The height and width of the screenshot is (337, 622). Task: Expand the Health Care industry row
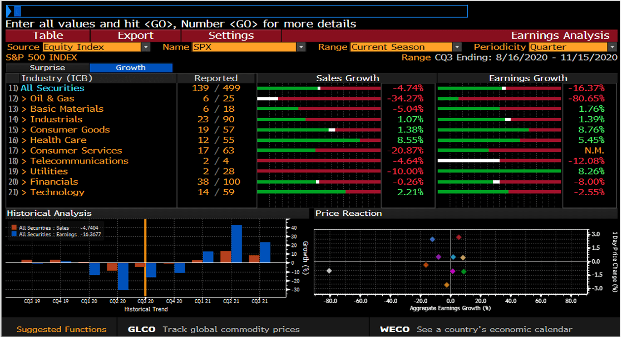(58, 140)
